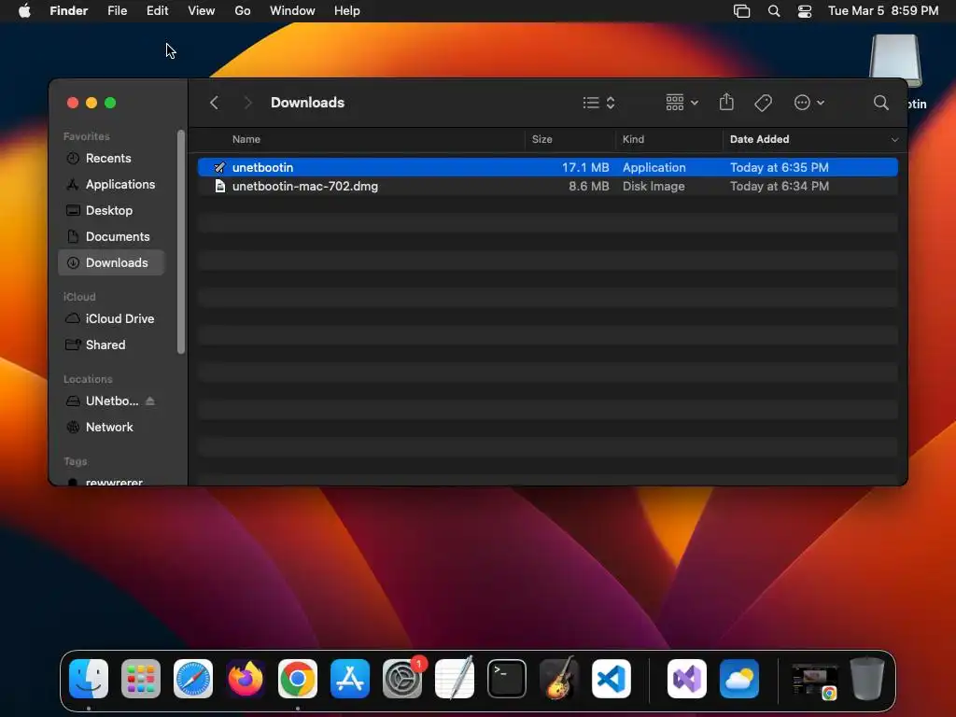The width and height of the screenshot is (956, 717).
Task: Eject the UNetbootin volume
Action: [150, 401]
